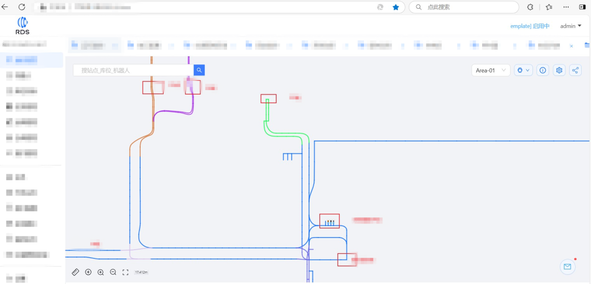Open the admin user menu
Screen dimensions: 591x284
[x=570, y=26]
